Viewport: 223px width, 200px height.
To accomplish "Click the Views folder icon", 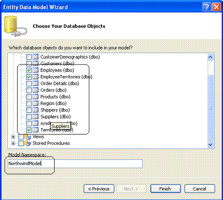I will (x=28, y=137).
